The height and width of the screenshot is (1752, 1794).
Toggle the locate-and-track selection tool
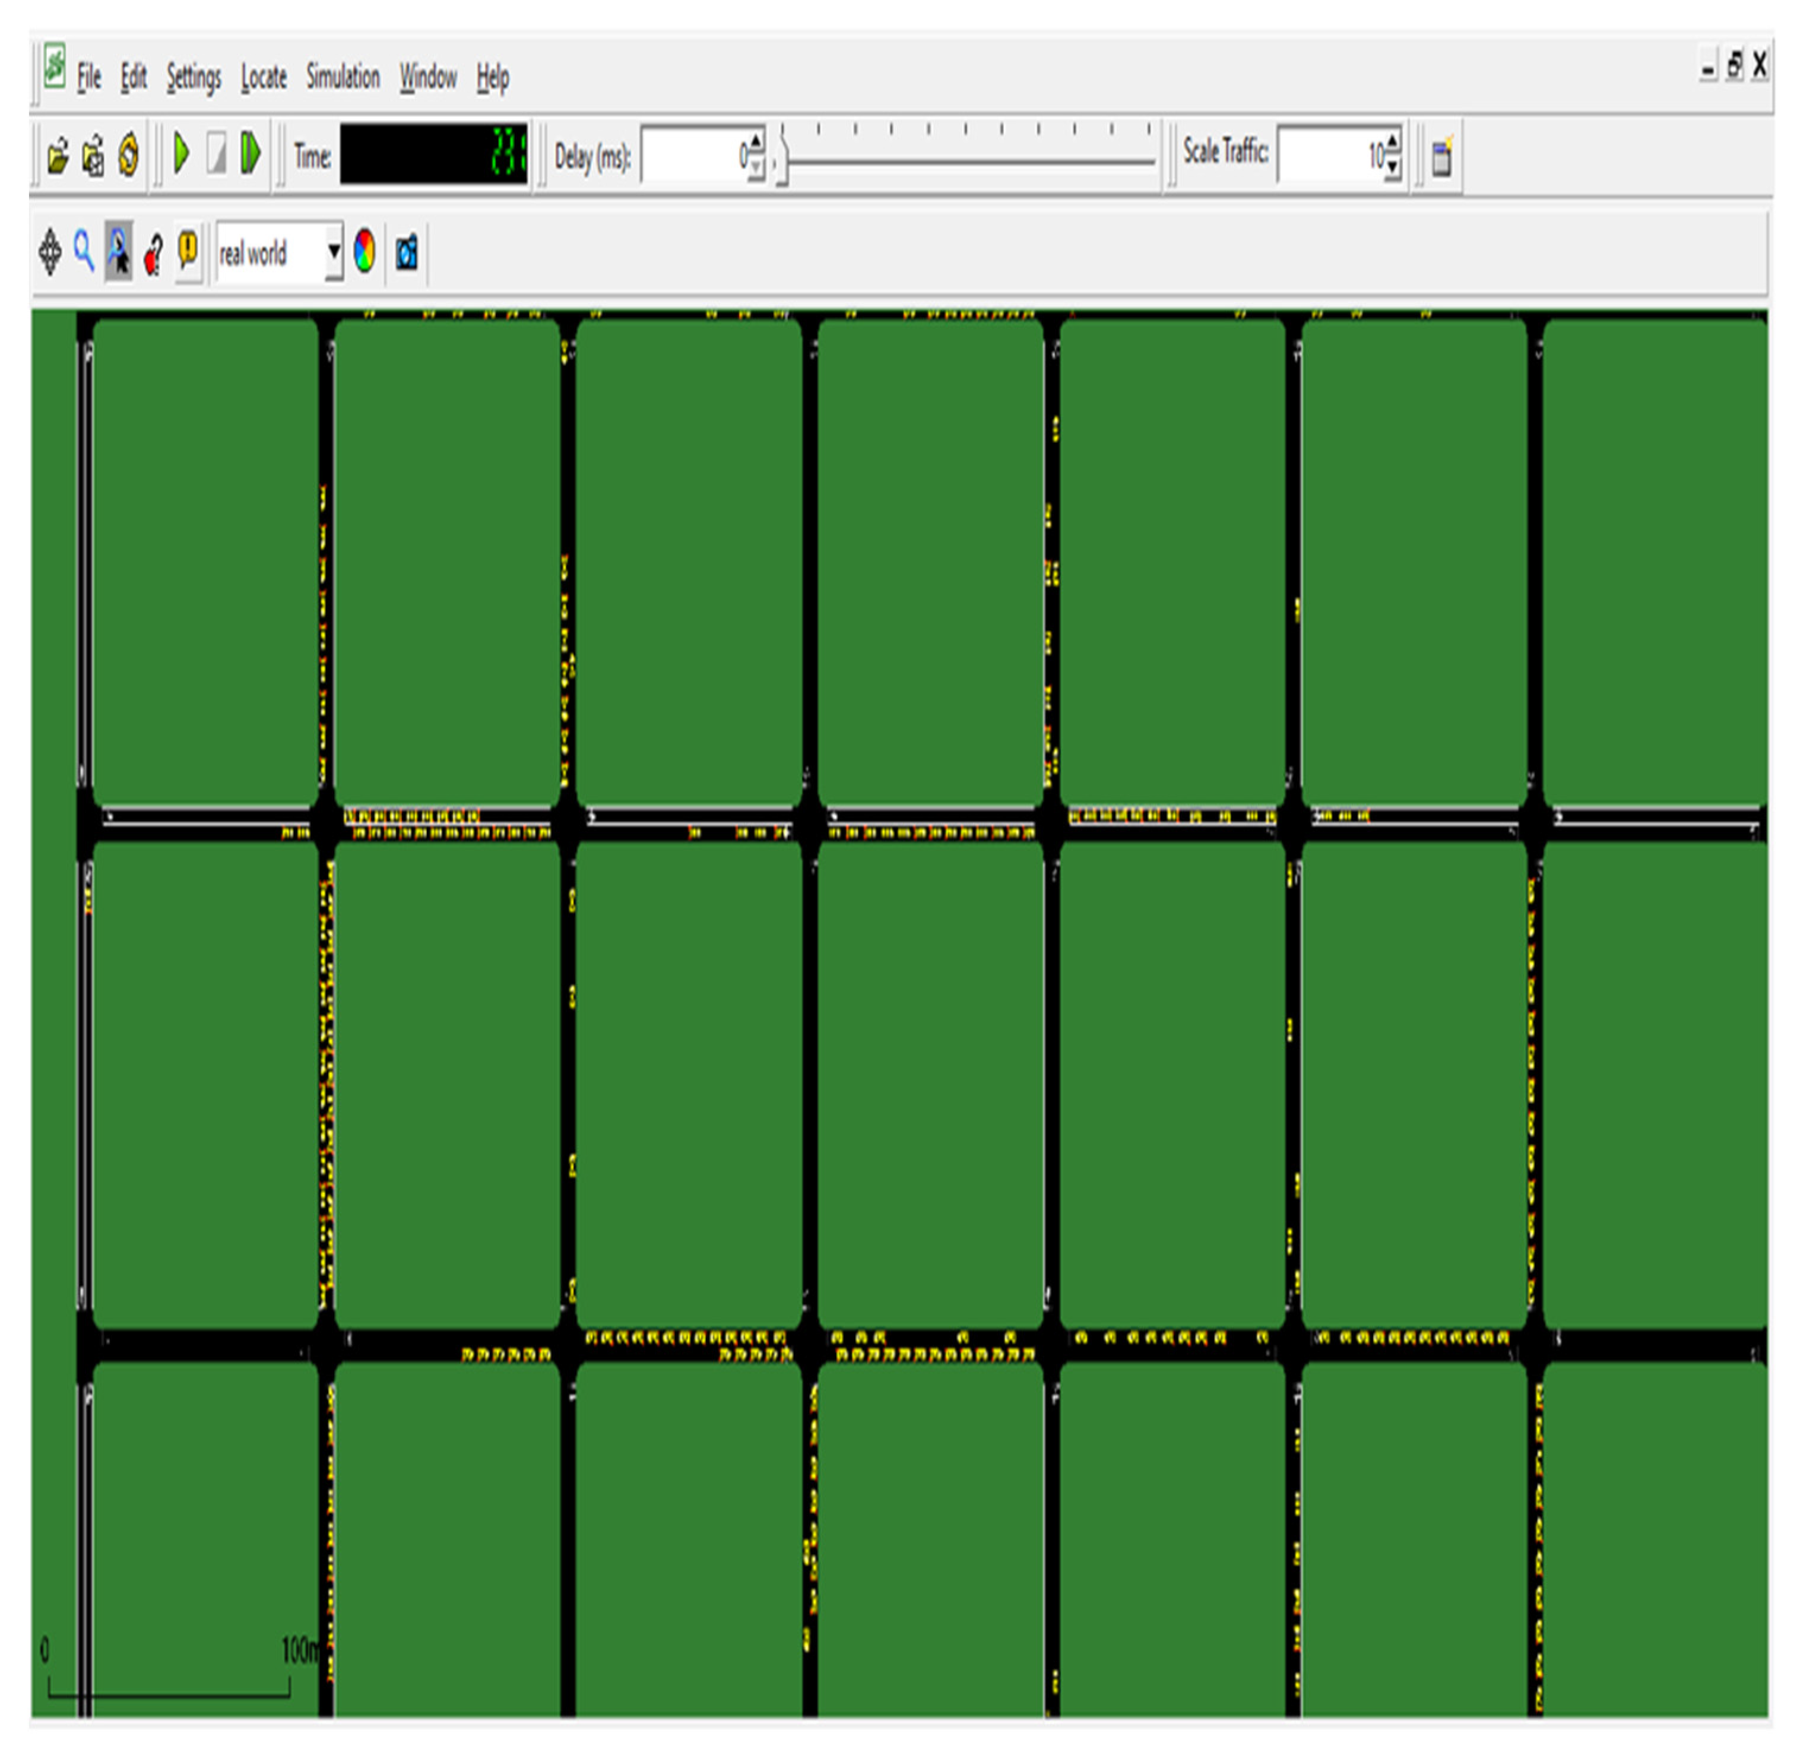[x=119, y=252]
